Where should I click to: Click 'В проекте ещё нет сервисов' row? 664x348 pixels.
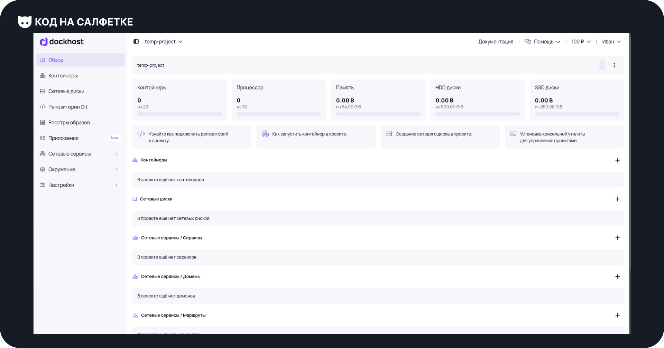(378, 257)
